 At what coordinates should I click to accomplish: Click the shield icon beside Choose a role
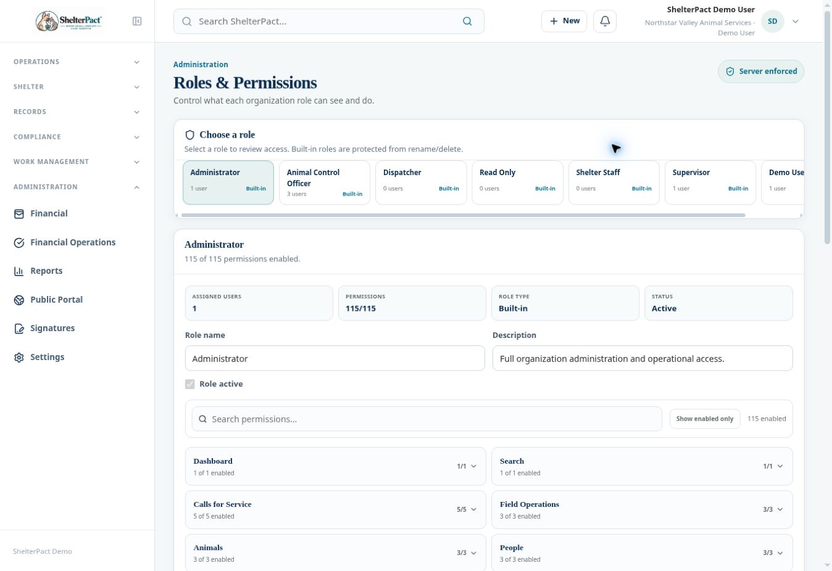tap(190, 135)
